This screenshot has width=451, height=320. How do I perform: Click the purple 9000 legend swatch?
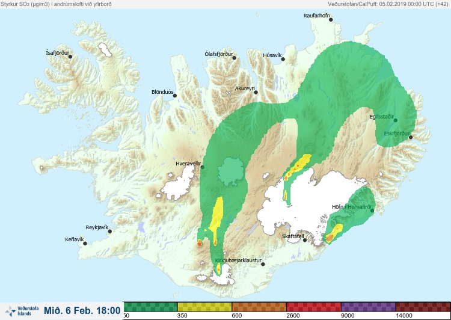369,307
